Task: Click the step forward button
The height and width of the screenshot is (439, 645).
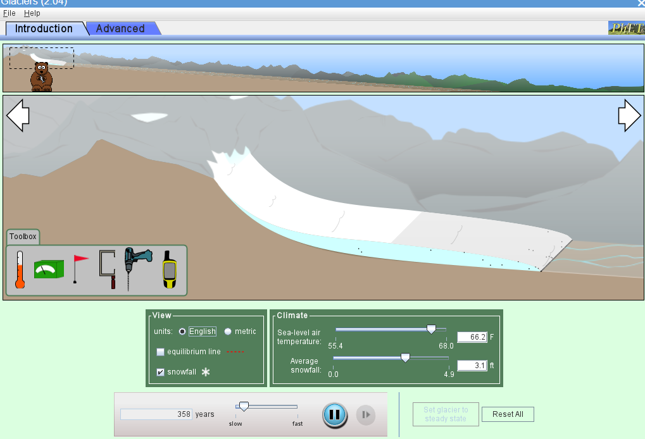Action: tap(365, 415)
